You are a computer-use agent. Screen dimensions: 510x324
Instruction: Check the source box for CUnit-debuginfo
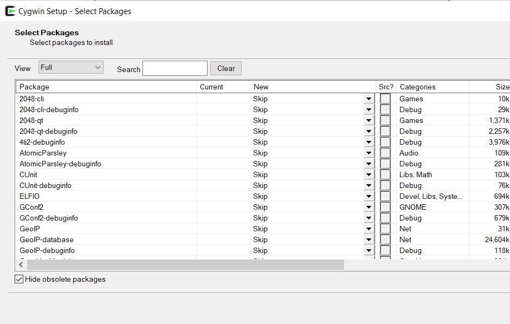(385, 185)
